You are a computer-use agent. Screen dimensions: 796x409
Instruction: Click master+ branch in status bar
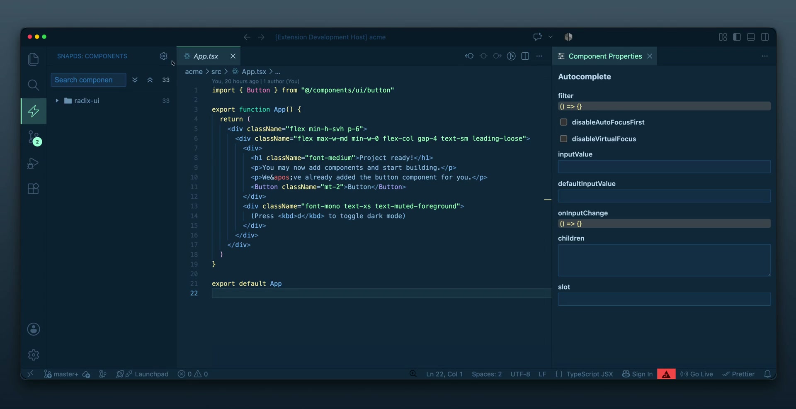click(61, 374)
